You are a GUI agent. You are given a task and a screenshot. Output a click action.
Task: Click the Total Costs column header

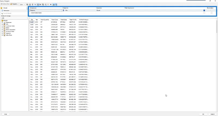55,20
